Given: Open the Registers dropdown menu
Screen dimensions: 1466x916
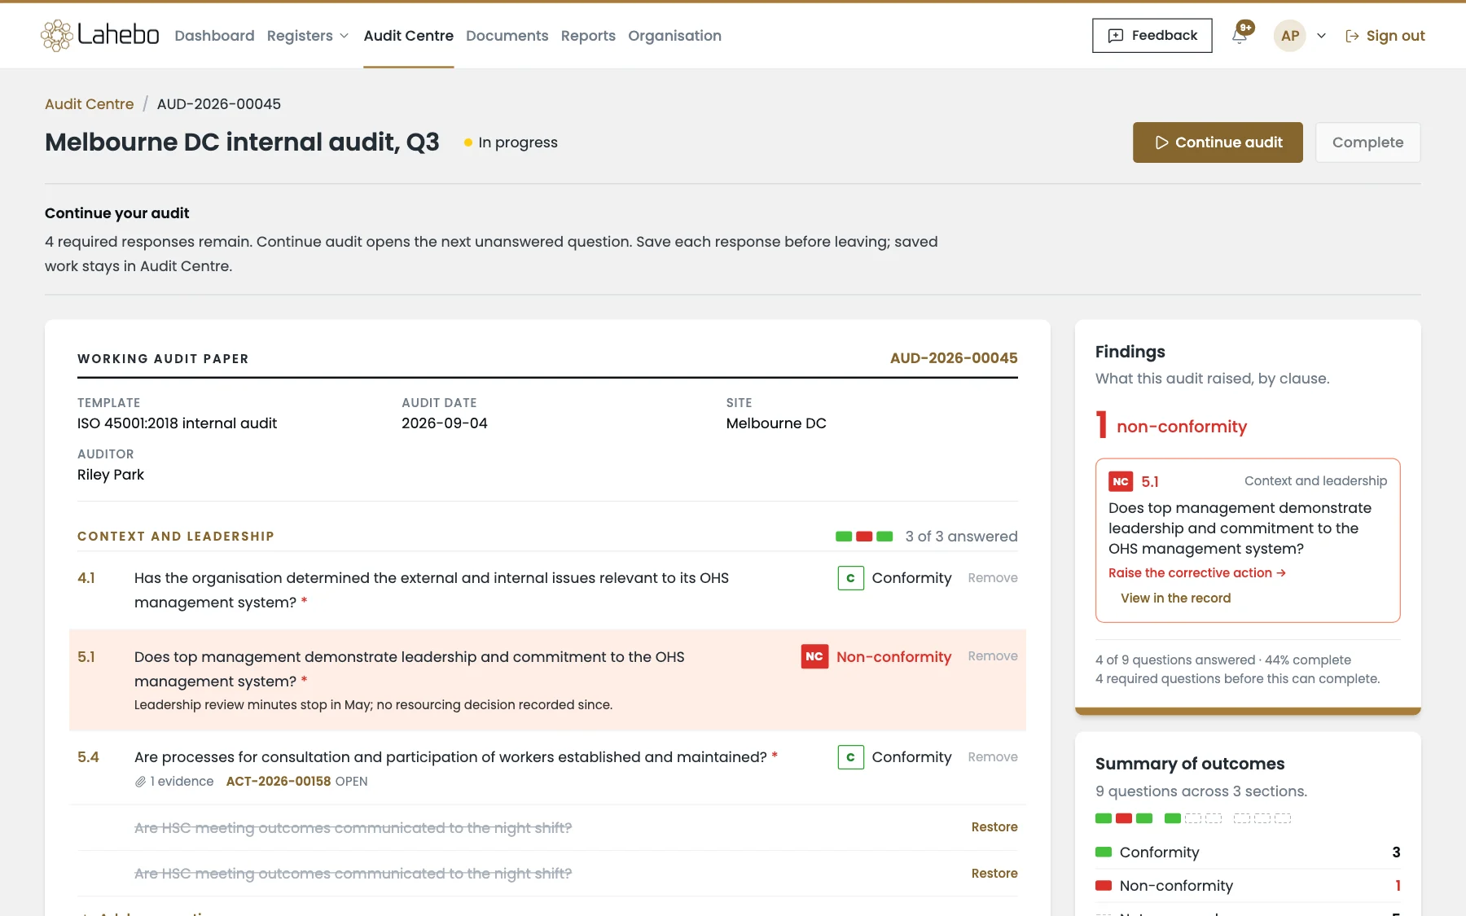Looking at the screenshot, I should 308,36.
